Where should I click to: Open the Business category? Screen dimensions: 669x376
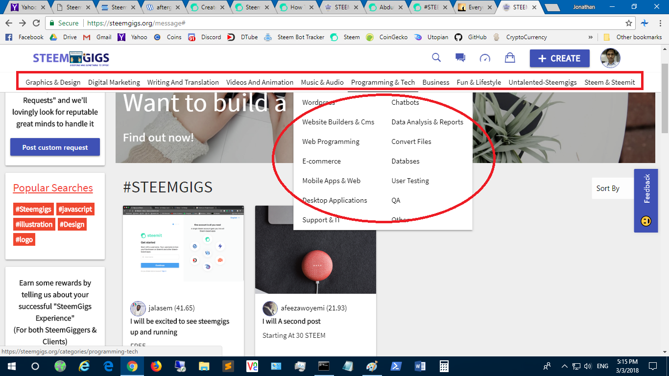(x=436, y=82)
